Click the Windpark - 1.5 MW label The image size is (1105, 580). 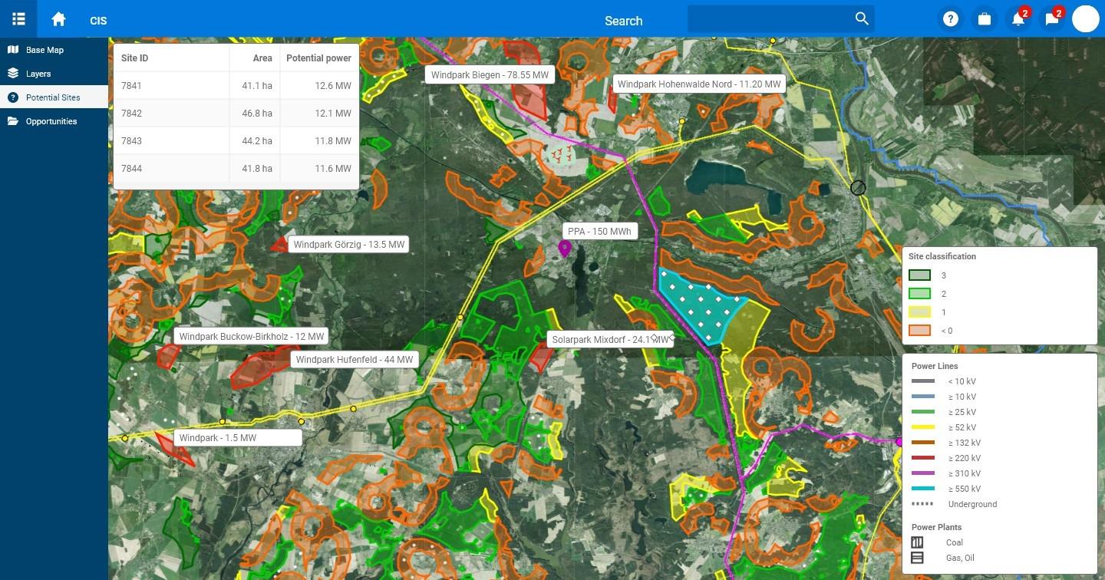[x=238, y=437]
